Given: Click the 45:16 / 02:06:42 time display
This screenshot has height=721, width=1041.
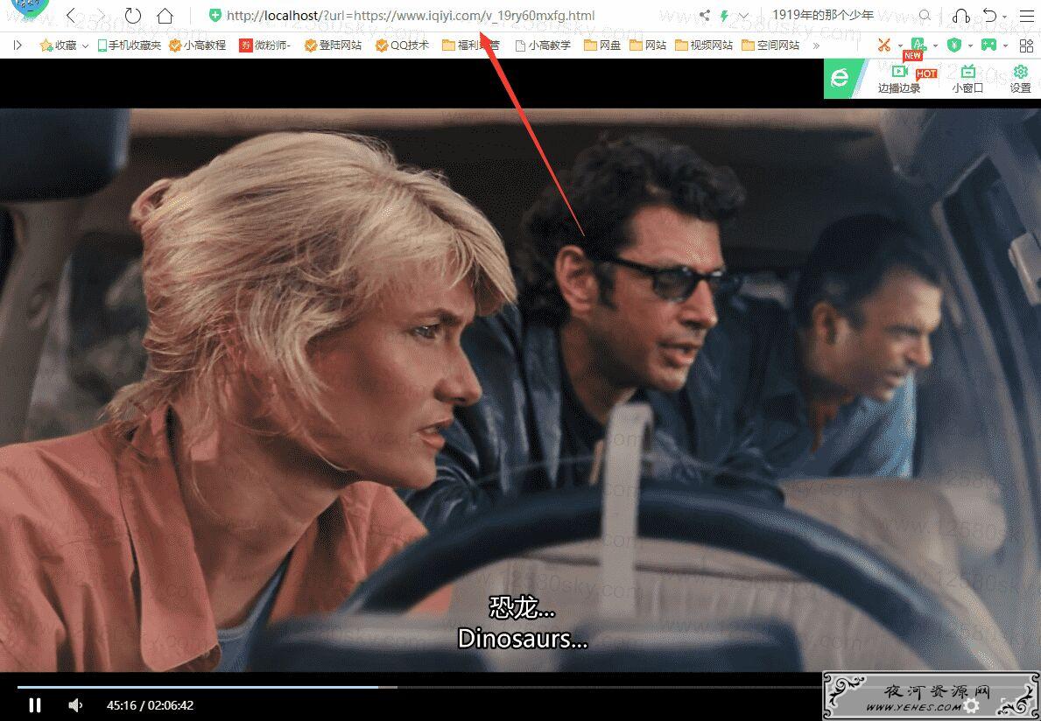Looking at the screenshot, I should 150,705.
